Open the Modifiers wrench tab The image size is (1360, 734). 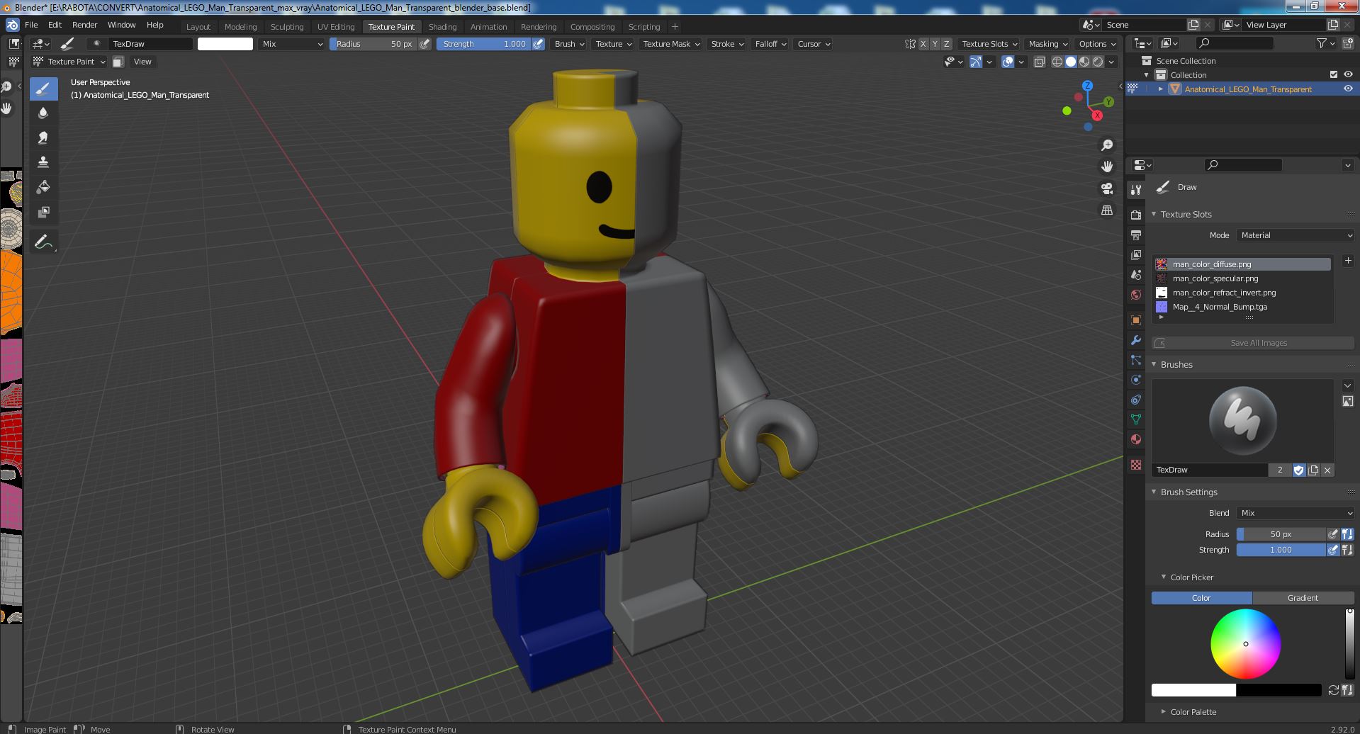click(x=1136, y=340)
